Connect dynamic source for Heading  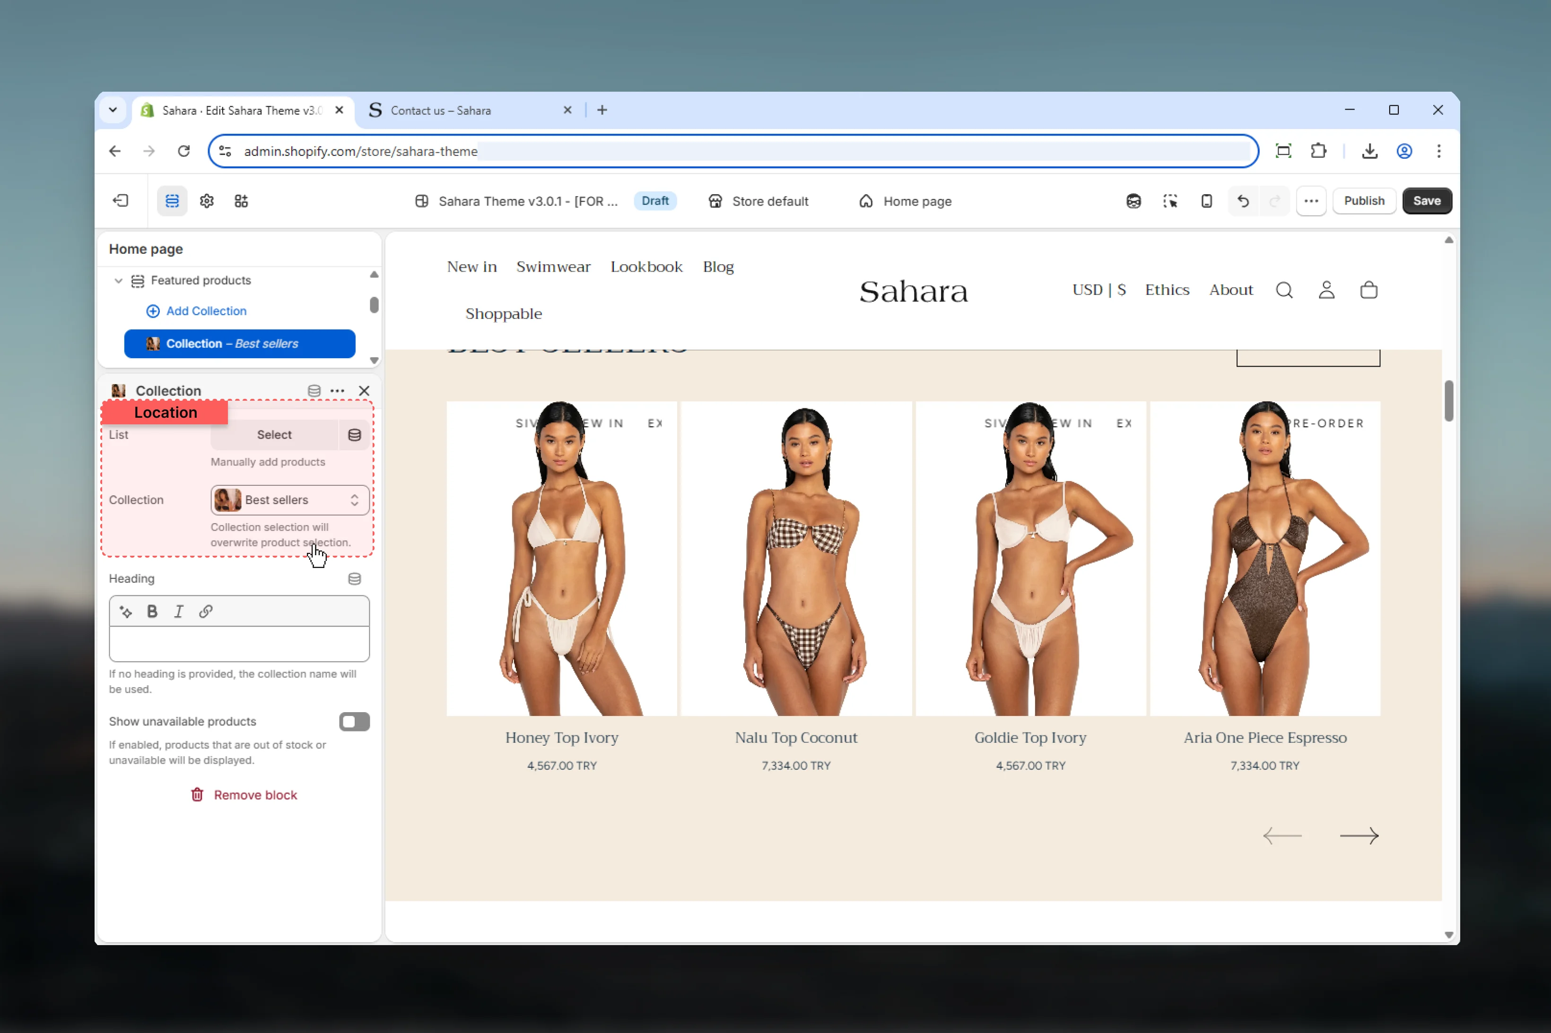tap(355, 579)
